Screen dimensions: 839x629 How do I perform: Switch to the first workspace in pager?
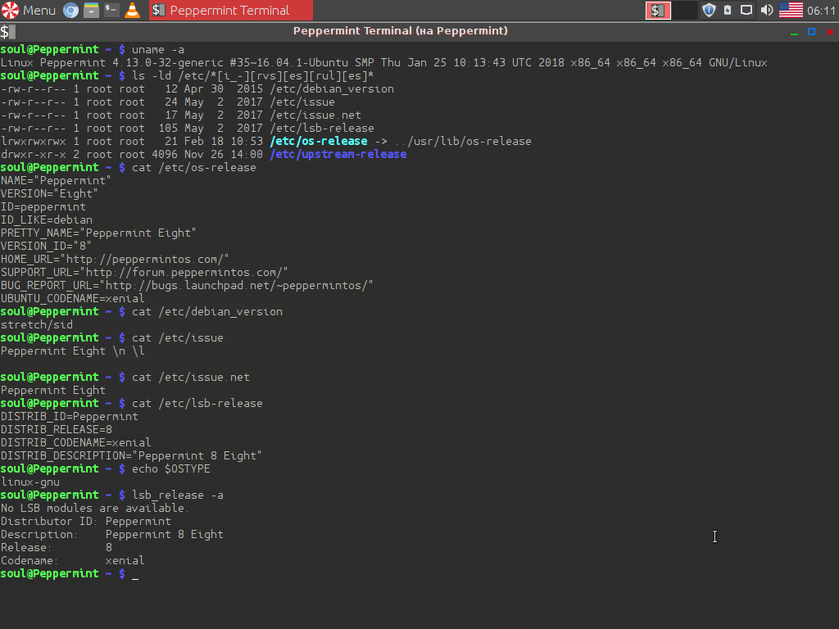(x=658, y=10)
